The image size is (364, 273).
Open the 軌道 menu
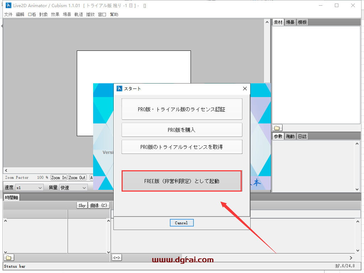pyautogui.click(x=79, y=14)
